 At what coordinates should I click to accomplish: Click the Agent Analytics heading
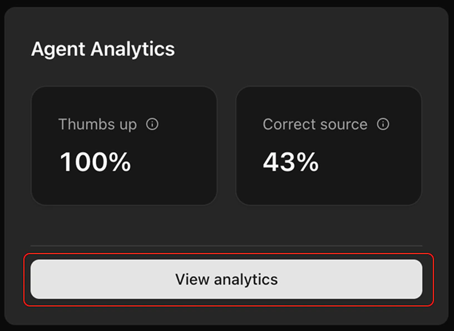tap(103, 49)
